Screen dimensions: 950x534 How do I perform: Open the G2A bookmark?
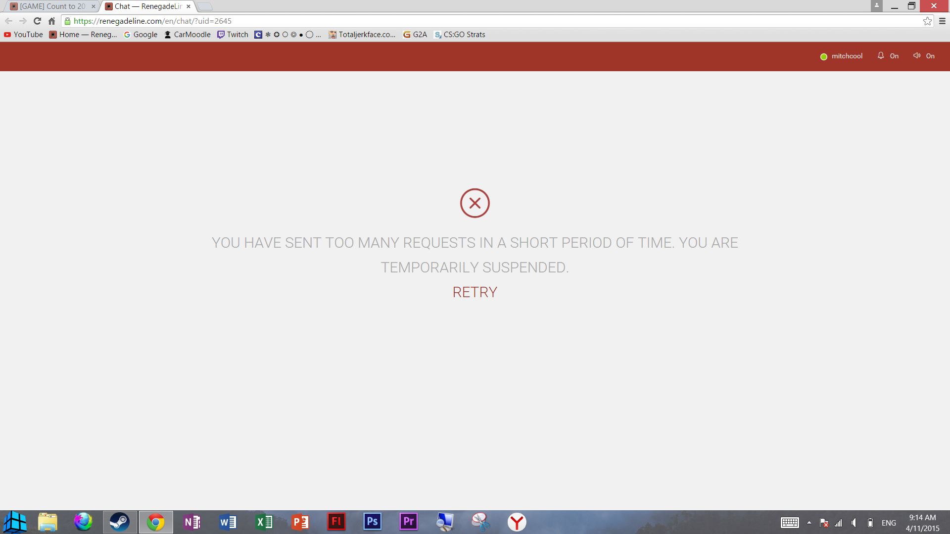point(415,35)
